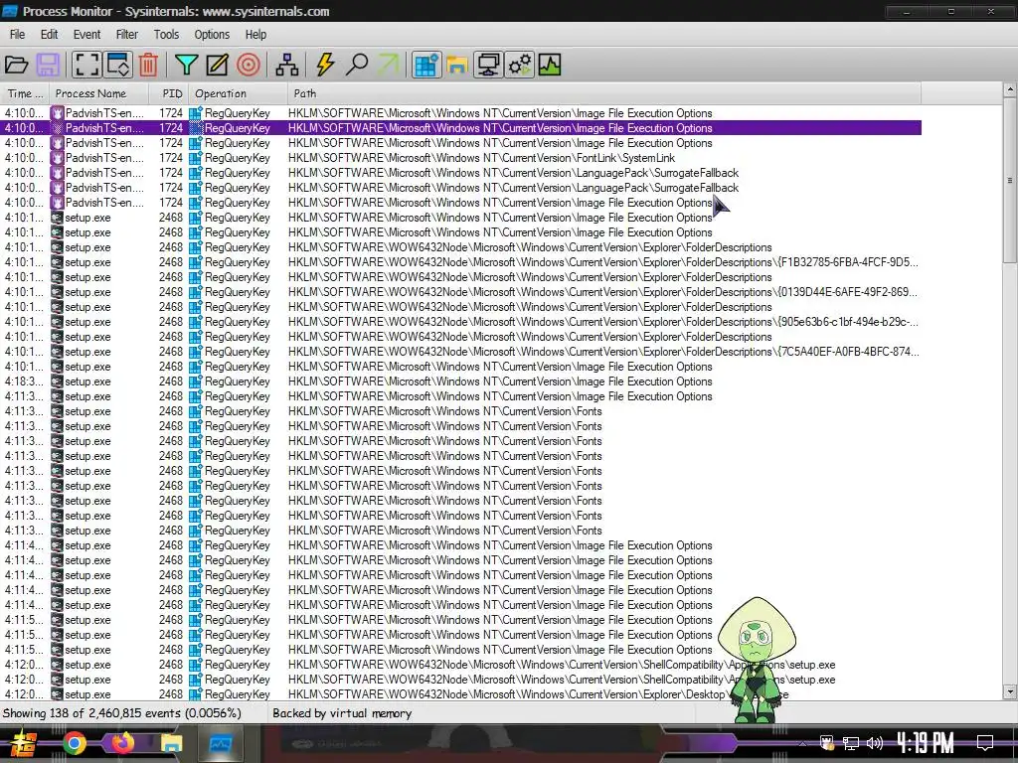Click the lightning bolt toolbar icon

(x=325, y=65)
